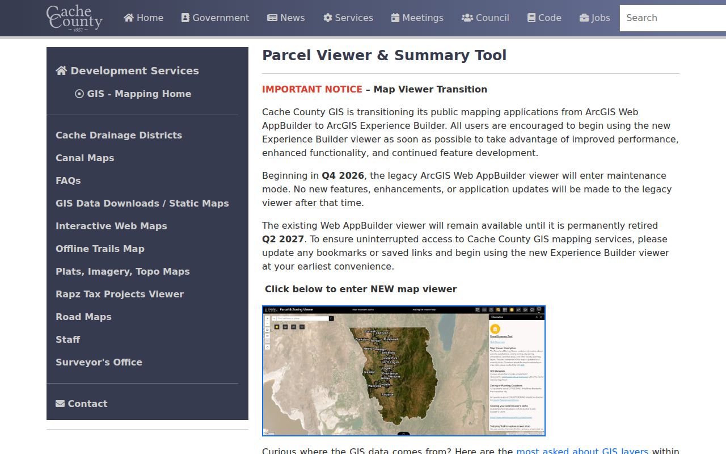Viewport: 726px width, 454px height.
Task: Focus the Search input field
Action: point(673,18)
